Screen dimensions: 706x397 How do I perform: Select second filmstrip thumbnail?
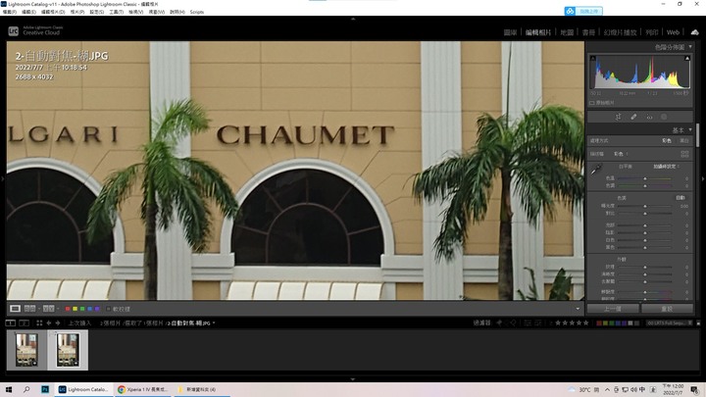(68, 350)
